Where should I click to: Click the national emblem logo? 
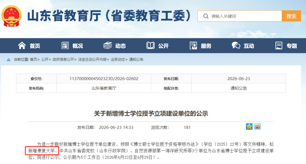pyautogui.click(x=11, y=16)
